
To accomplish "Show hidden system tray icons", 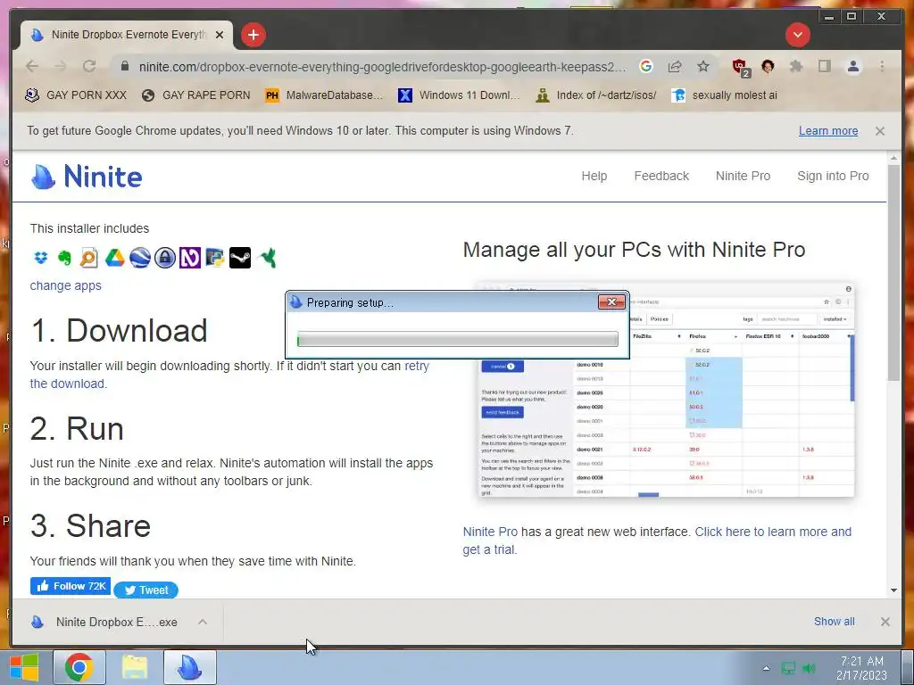I will coord(766,668).
